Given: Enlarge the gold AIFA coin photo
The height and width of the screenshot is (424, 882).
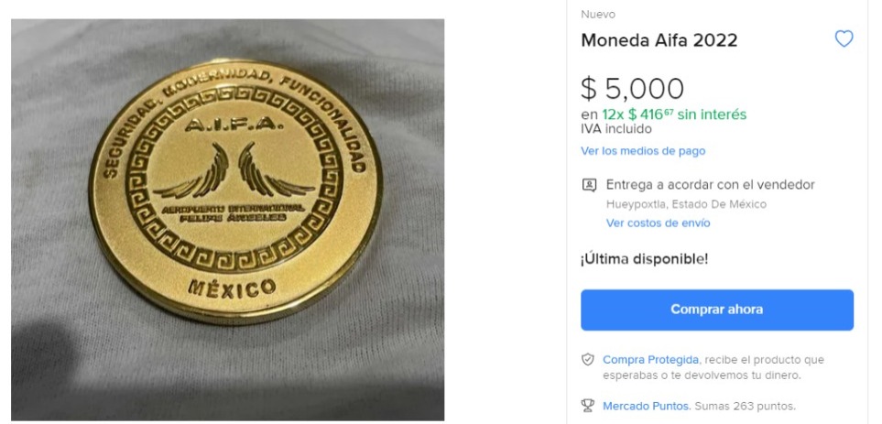Looking at the screenshot, I should point(228,220).
